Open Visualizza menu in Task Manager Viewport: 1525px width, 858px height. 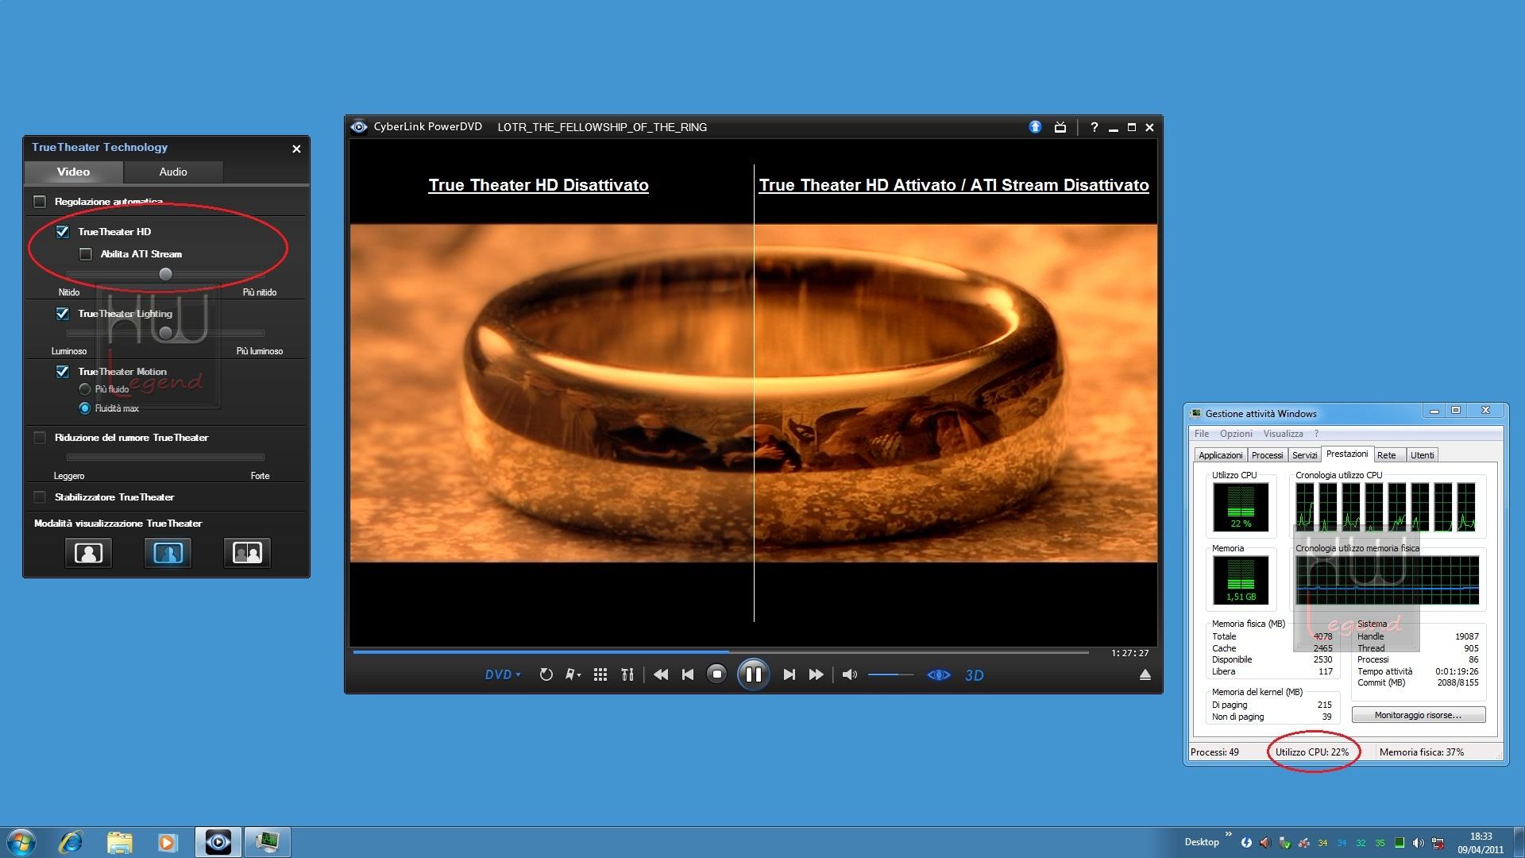coord(1283,434)
